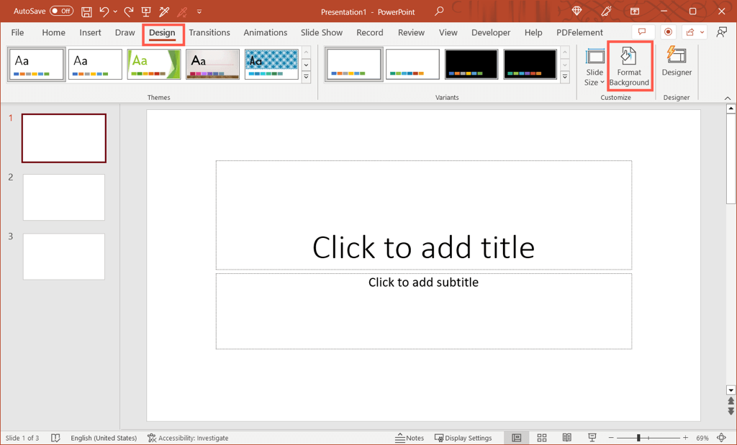737x445 pixels.
Task: Click the Format Background icon
Action: [628, 57]
